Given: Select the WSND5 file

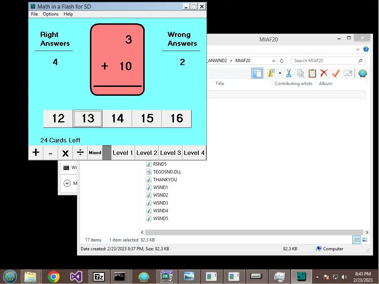Looking at the screenshot, I should (x=157, y=218).
